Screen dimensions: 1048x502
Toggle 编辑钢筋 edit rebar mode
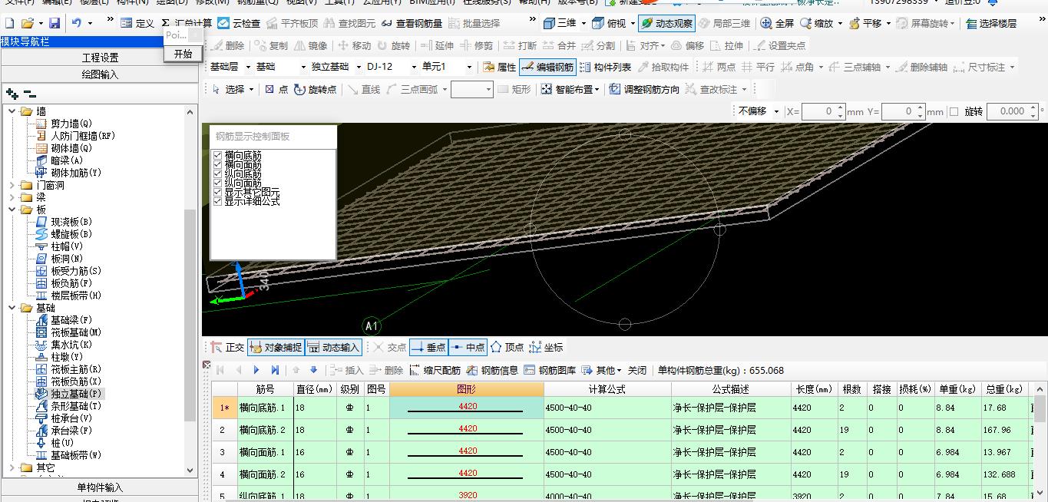tap(547, 68)
